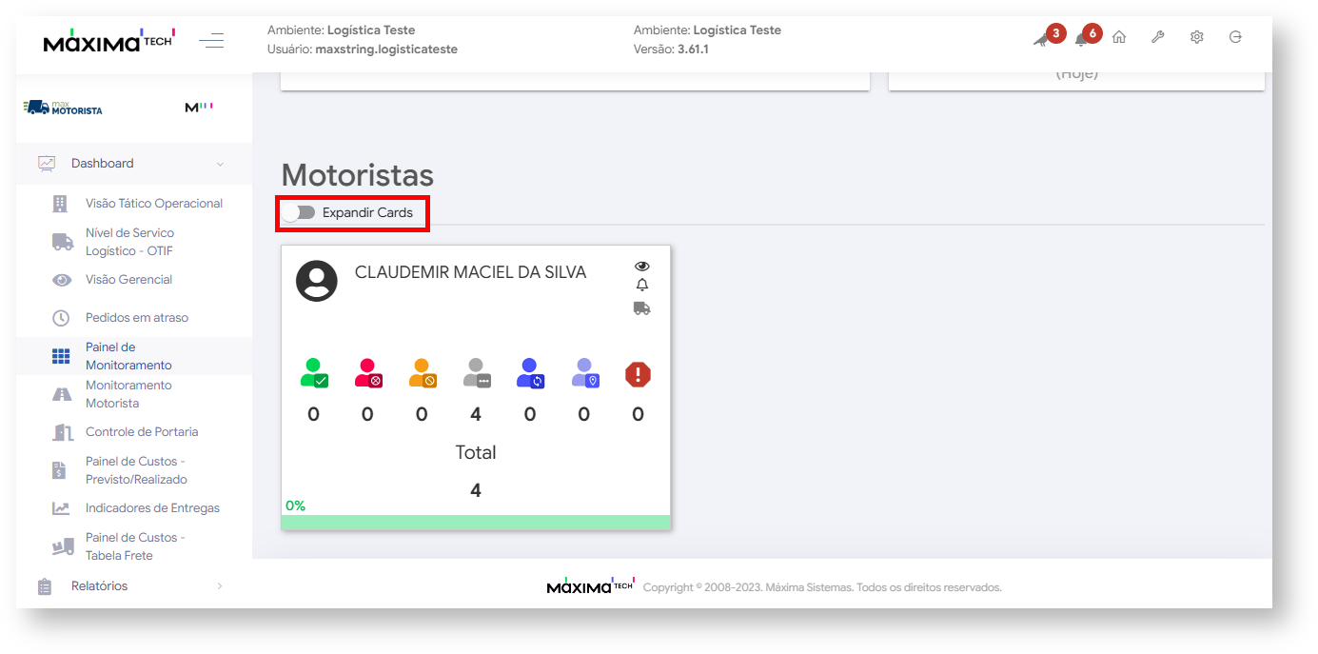The height and width of the screenshot is (654, 1318).
Task: Toggle the Expandir Cards switch
Action: pyautogui.click(x=300, y=212)
